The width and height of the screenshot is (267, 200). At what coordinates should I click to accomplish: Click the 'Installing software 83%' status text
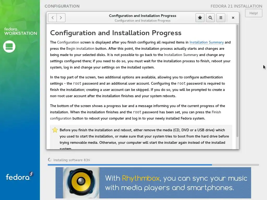[x=72, y=160]
